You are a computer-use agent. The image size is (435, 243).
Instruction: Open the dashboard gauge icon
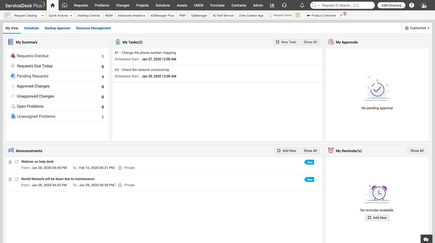point(64,5)
